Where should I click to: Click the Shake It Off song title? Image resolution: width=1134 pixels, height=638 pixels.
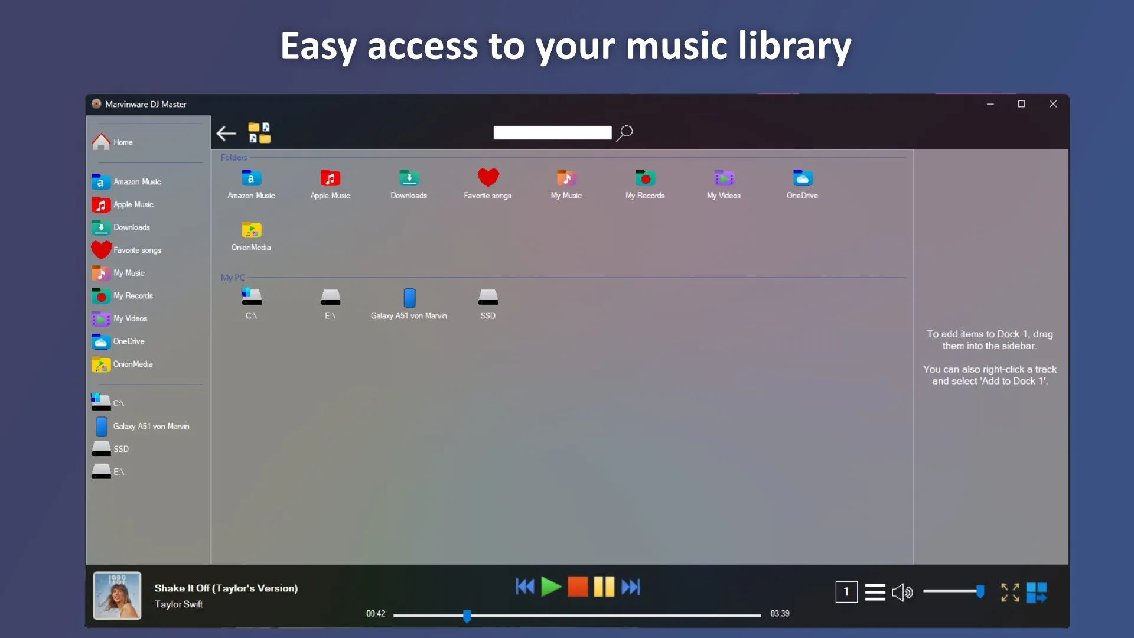226,588
